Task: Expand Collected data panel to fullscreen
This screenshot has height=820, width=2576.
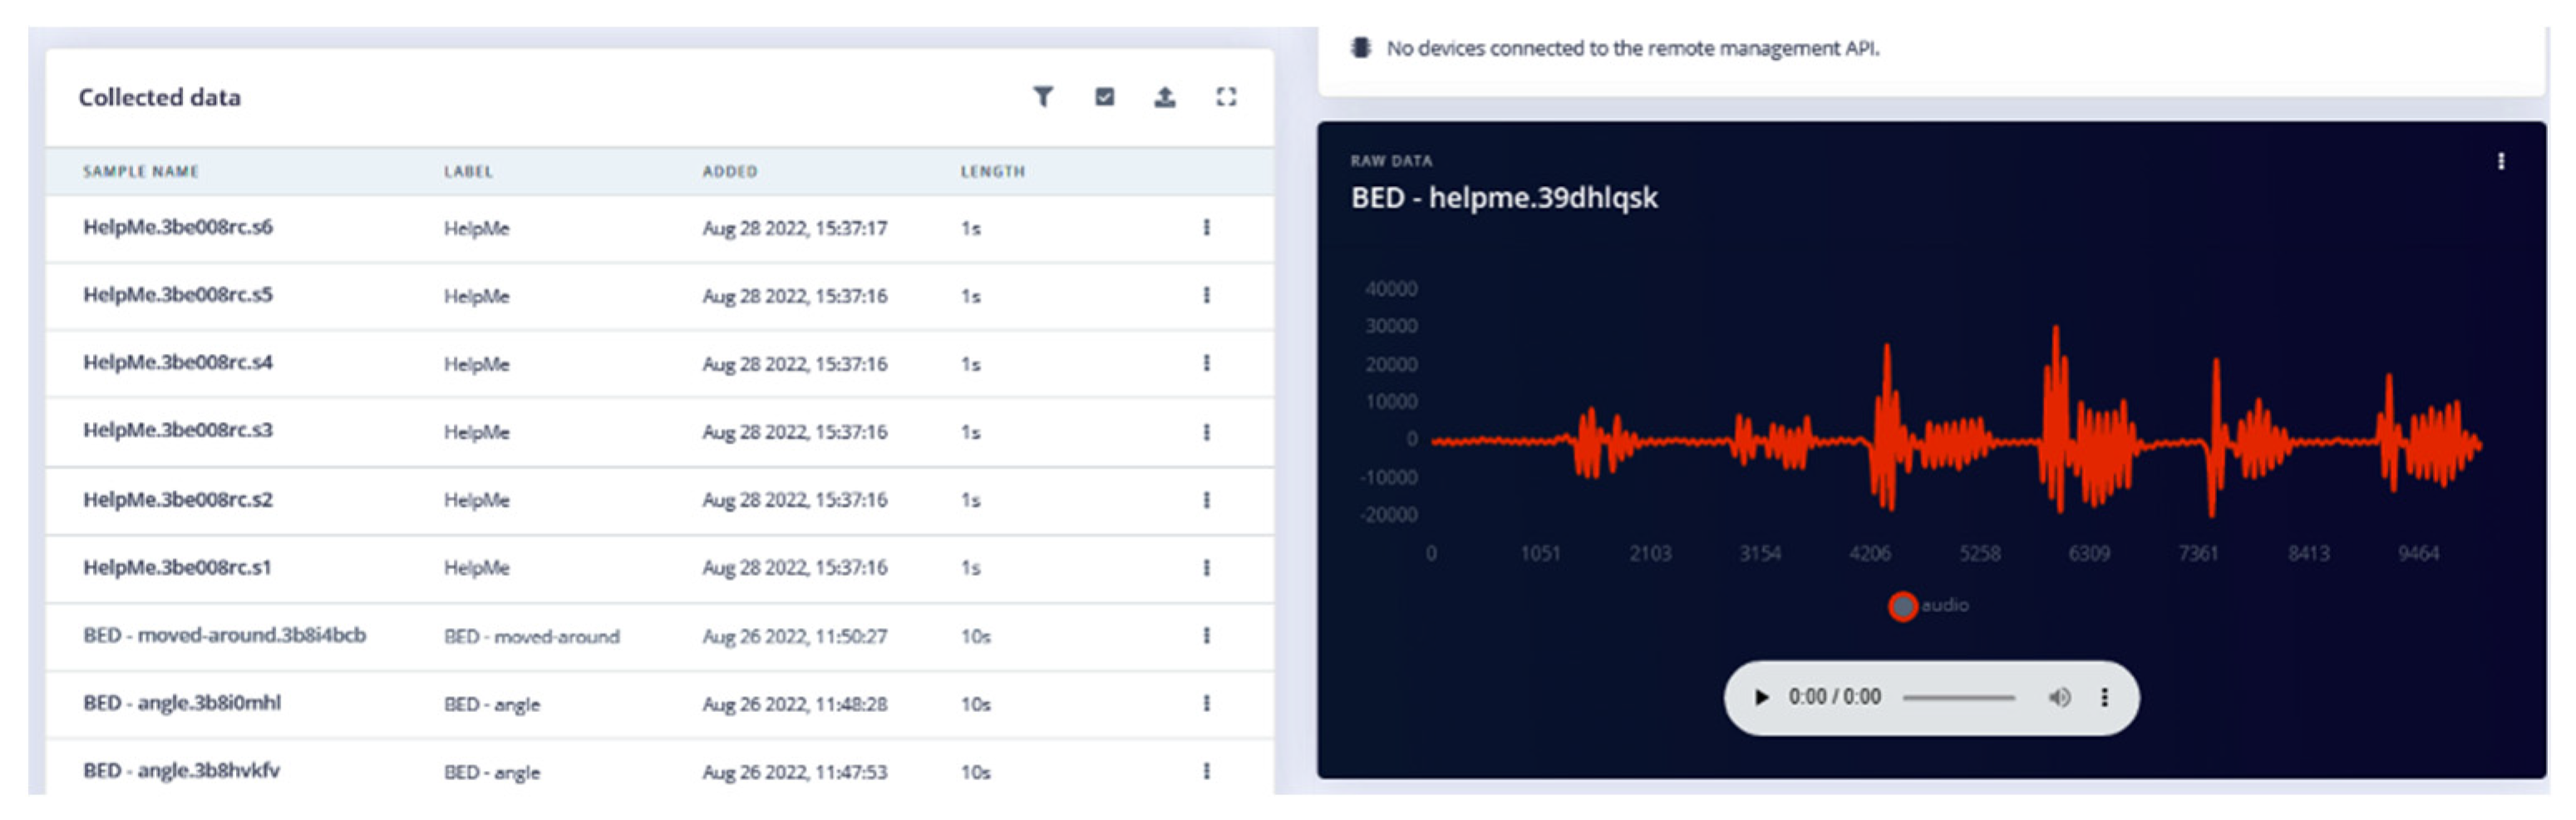Action: (1226, 97)
